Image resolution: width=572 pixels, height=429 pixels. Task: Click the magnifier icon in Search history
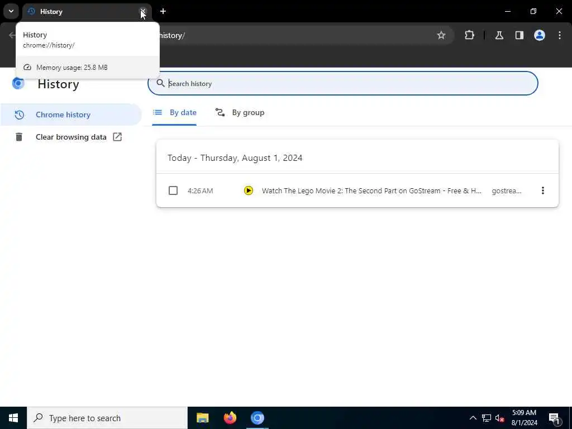coord(160,83)
